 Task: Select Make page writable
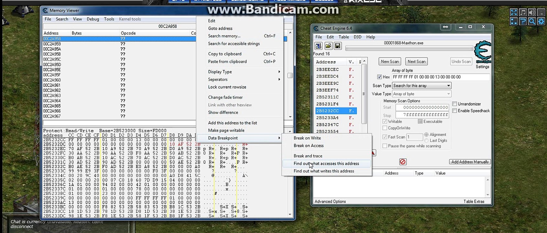coord(240,130)
